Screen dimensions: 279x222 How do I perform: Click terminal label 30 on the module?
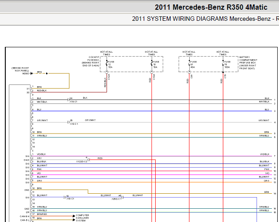pos(28,92)
